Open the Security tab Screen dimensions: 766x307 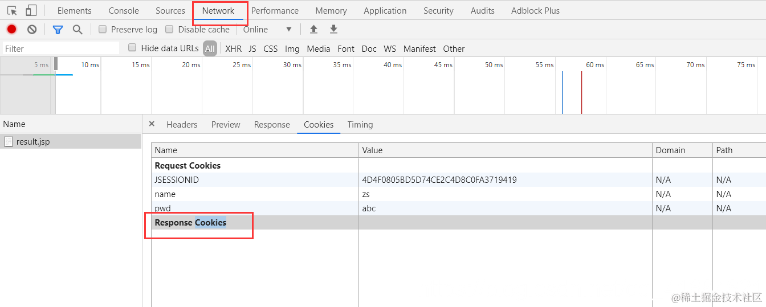(438, 10)
